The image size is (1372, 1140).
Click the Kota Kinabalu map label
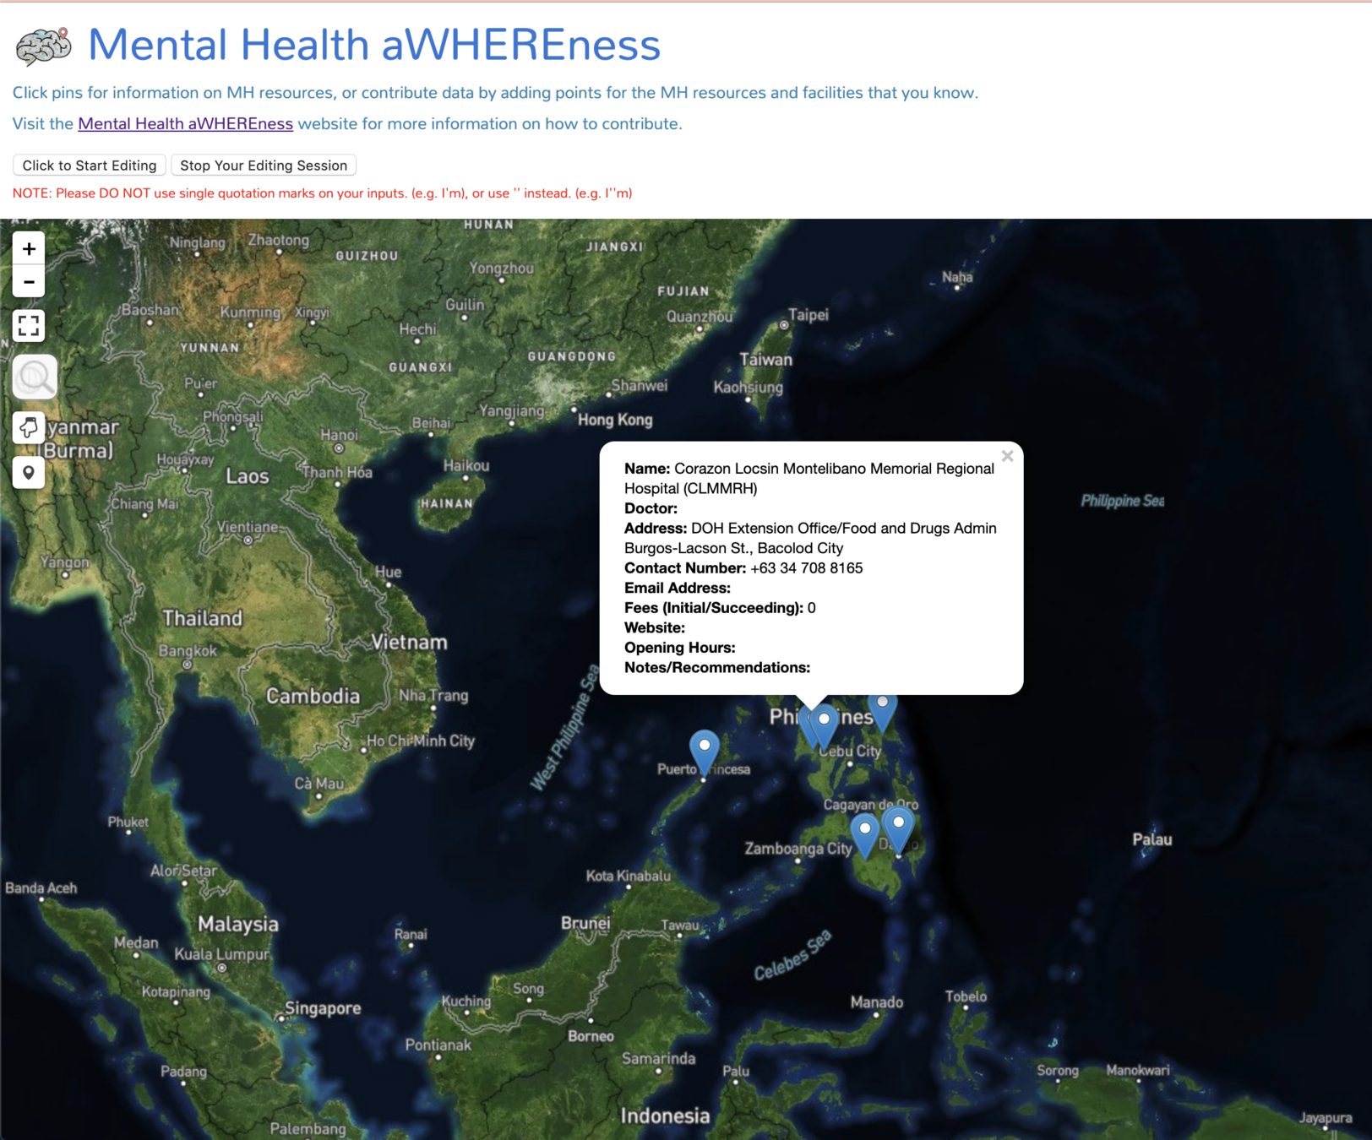click(x=629, y=876)
